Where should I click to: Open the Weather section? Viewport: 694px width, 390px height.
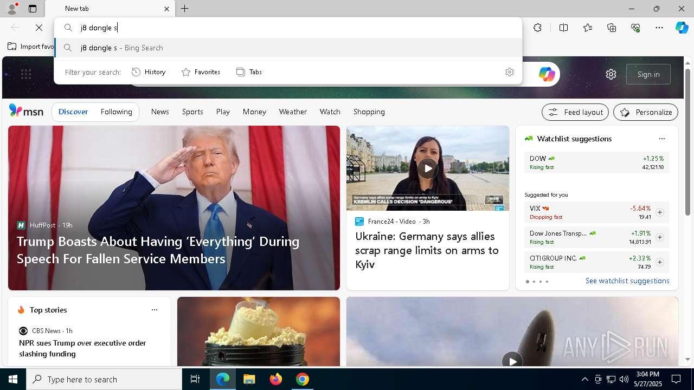[293, 112]
